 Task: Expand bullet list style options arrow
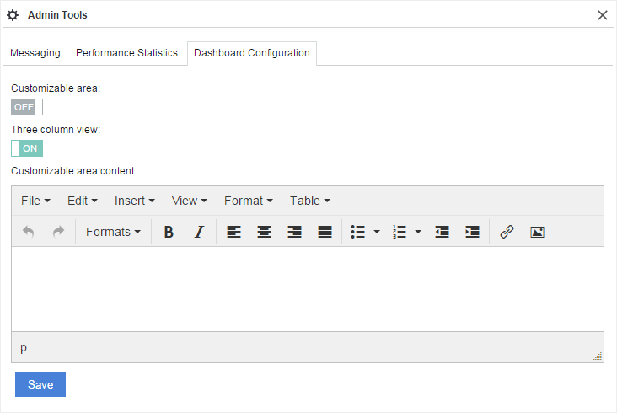click(377, 232)
